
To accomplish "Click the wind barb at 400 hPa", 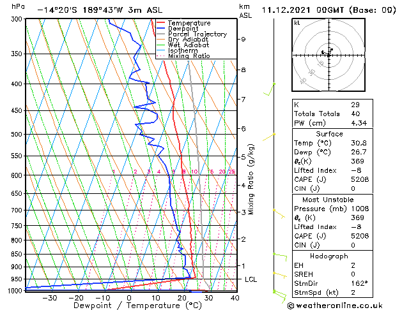I will [269, 89].
